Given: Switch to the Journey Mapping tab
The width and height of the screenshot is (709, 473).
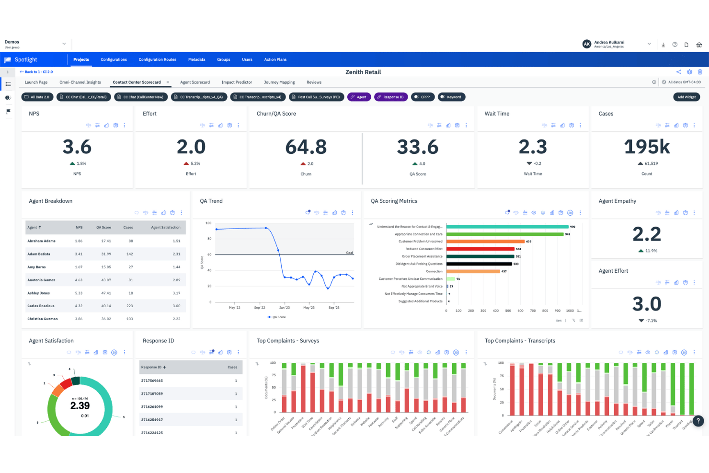Looking at the screenshot, I should pos(279,82).
